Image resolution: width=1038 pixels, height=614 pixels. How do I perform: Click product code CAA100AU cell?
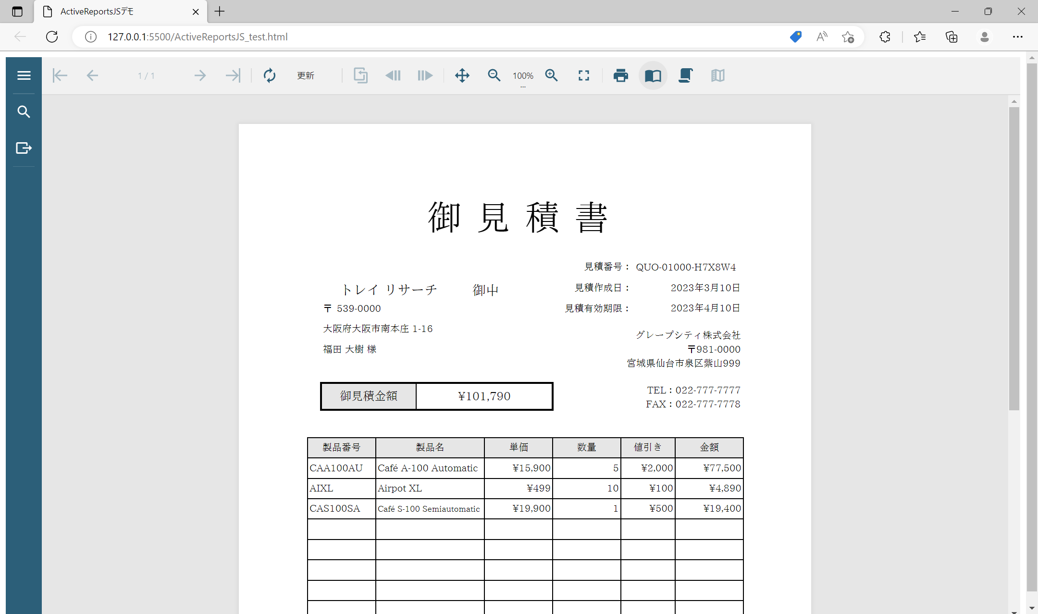(x=342, y=468)
